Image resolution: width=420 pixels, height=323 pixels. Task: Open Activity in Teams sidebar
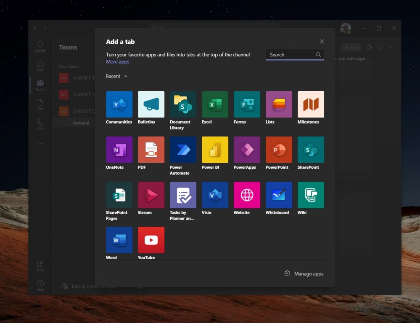pyautogui.click(x=40, y=46)
